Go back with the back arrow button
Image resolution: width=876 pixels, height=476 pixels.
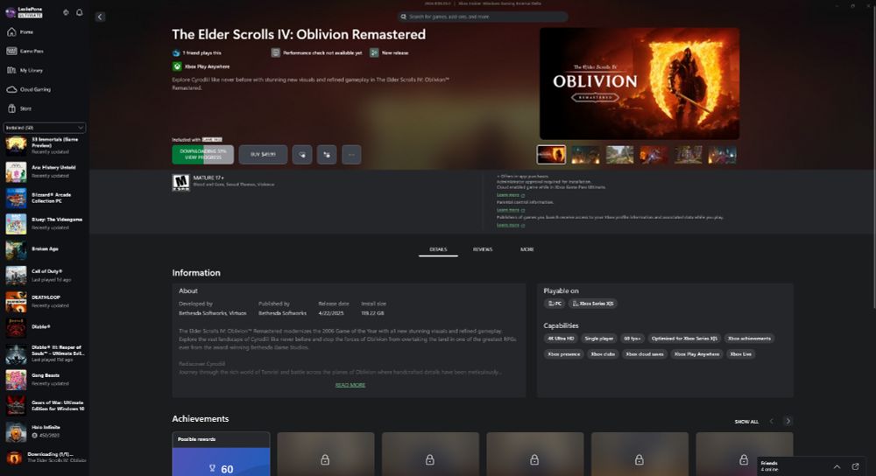(100, 17)
